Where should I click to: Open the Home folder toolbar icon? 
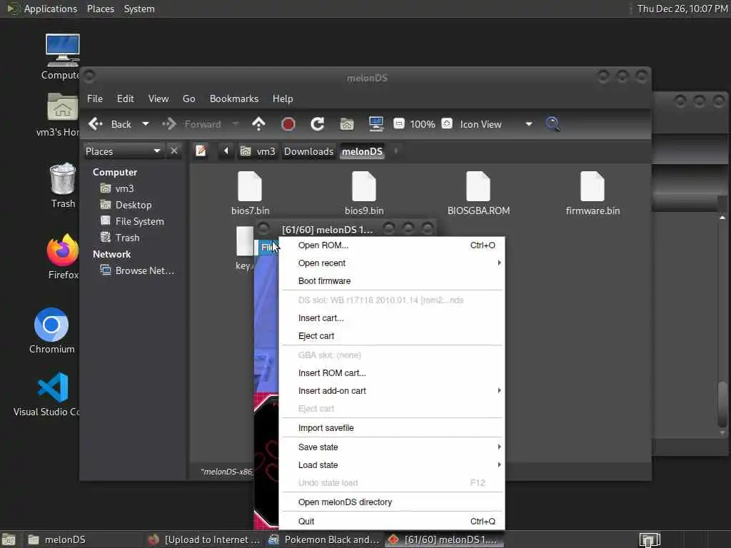[347, 124]
